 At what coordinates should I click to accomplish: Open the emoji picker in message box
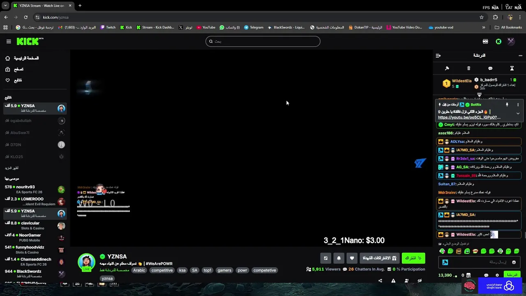point(514,262)
